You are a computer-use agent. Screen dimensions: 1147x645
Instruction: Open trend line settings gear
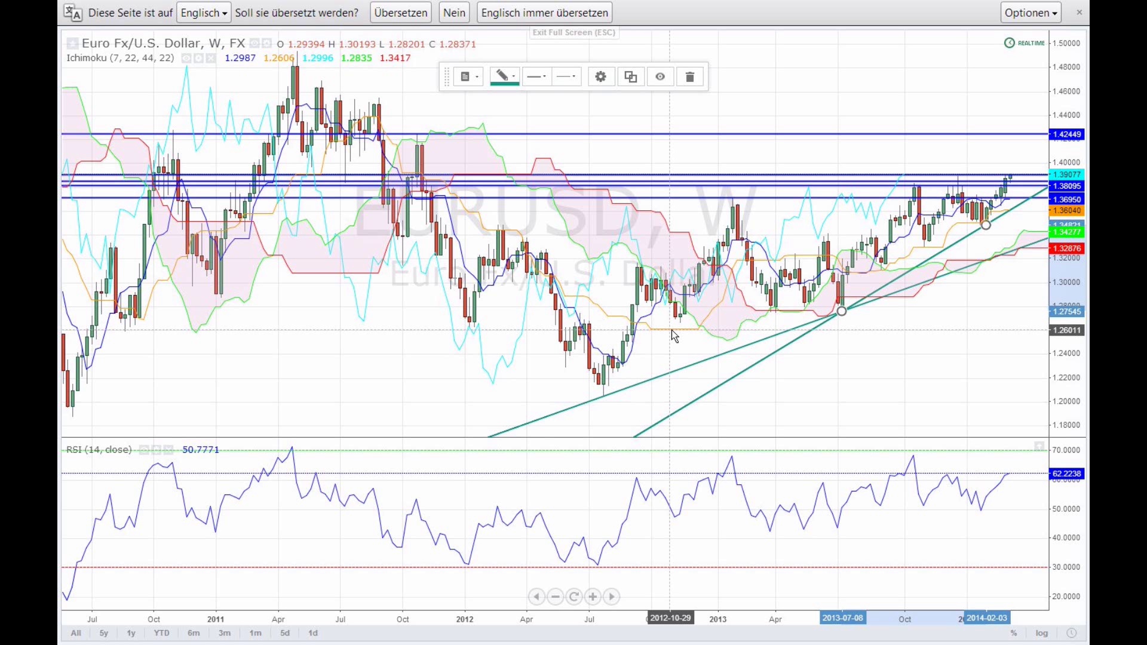click(x=601, y=77)
